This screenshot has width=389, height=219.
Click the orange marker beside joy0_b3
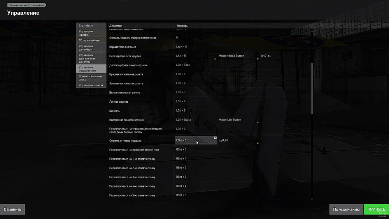pyautogui.click(x=258, y=143)
